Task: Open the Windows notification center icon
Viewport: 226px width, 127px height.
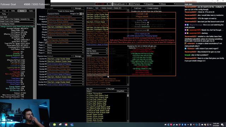Action: pos(222,125)
